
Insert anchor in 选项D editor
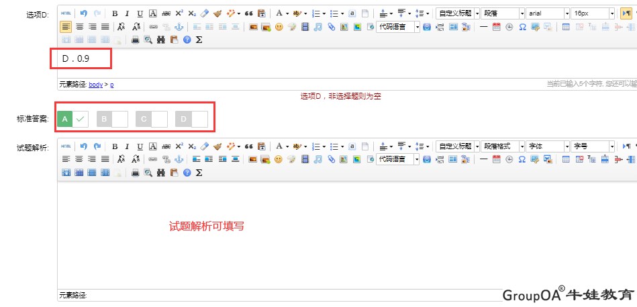coord(179,28)
